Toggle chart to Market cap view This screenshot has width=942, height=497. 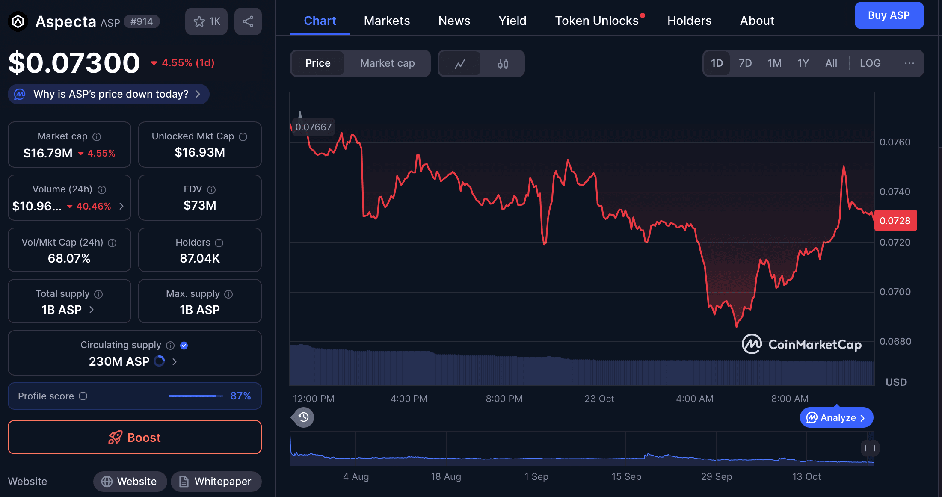click(x=387, y=63)
